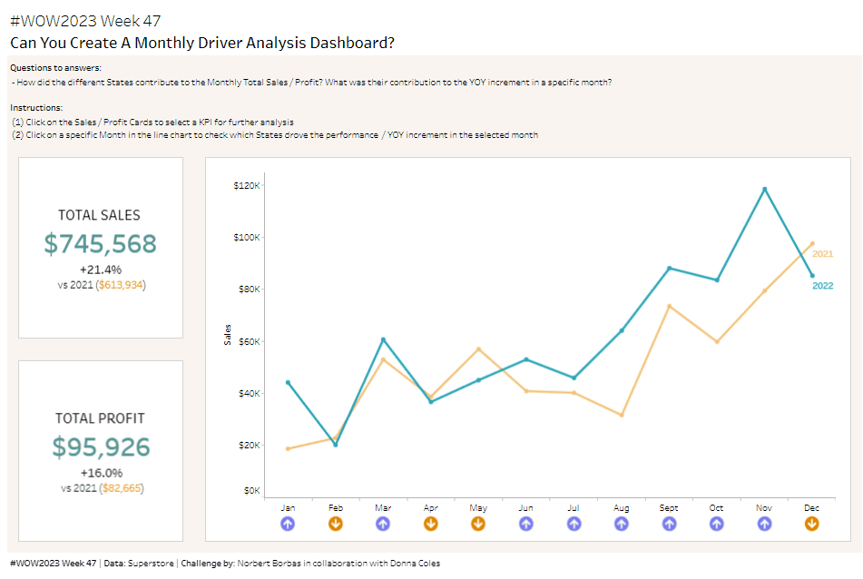Click the 2021 August data point

[x=622, y=415]
